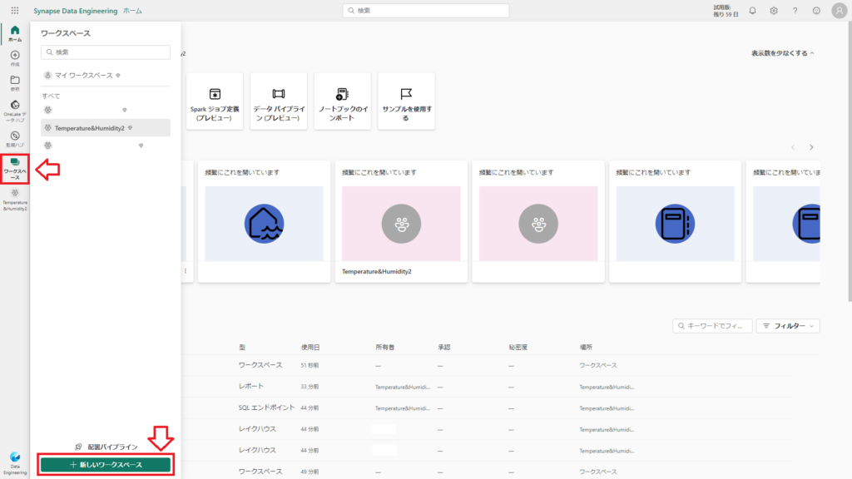Open the 参照 (Browse) folder icon
This screenshot has width=852, height=479.
(x=15, y=83)
